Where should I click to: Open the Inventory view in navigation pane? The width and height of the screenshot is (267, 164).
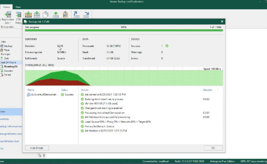11,119
